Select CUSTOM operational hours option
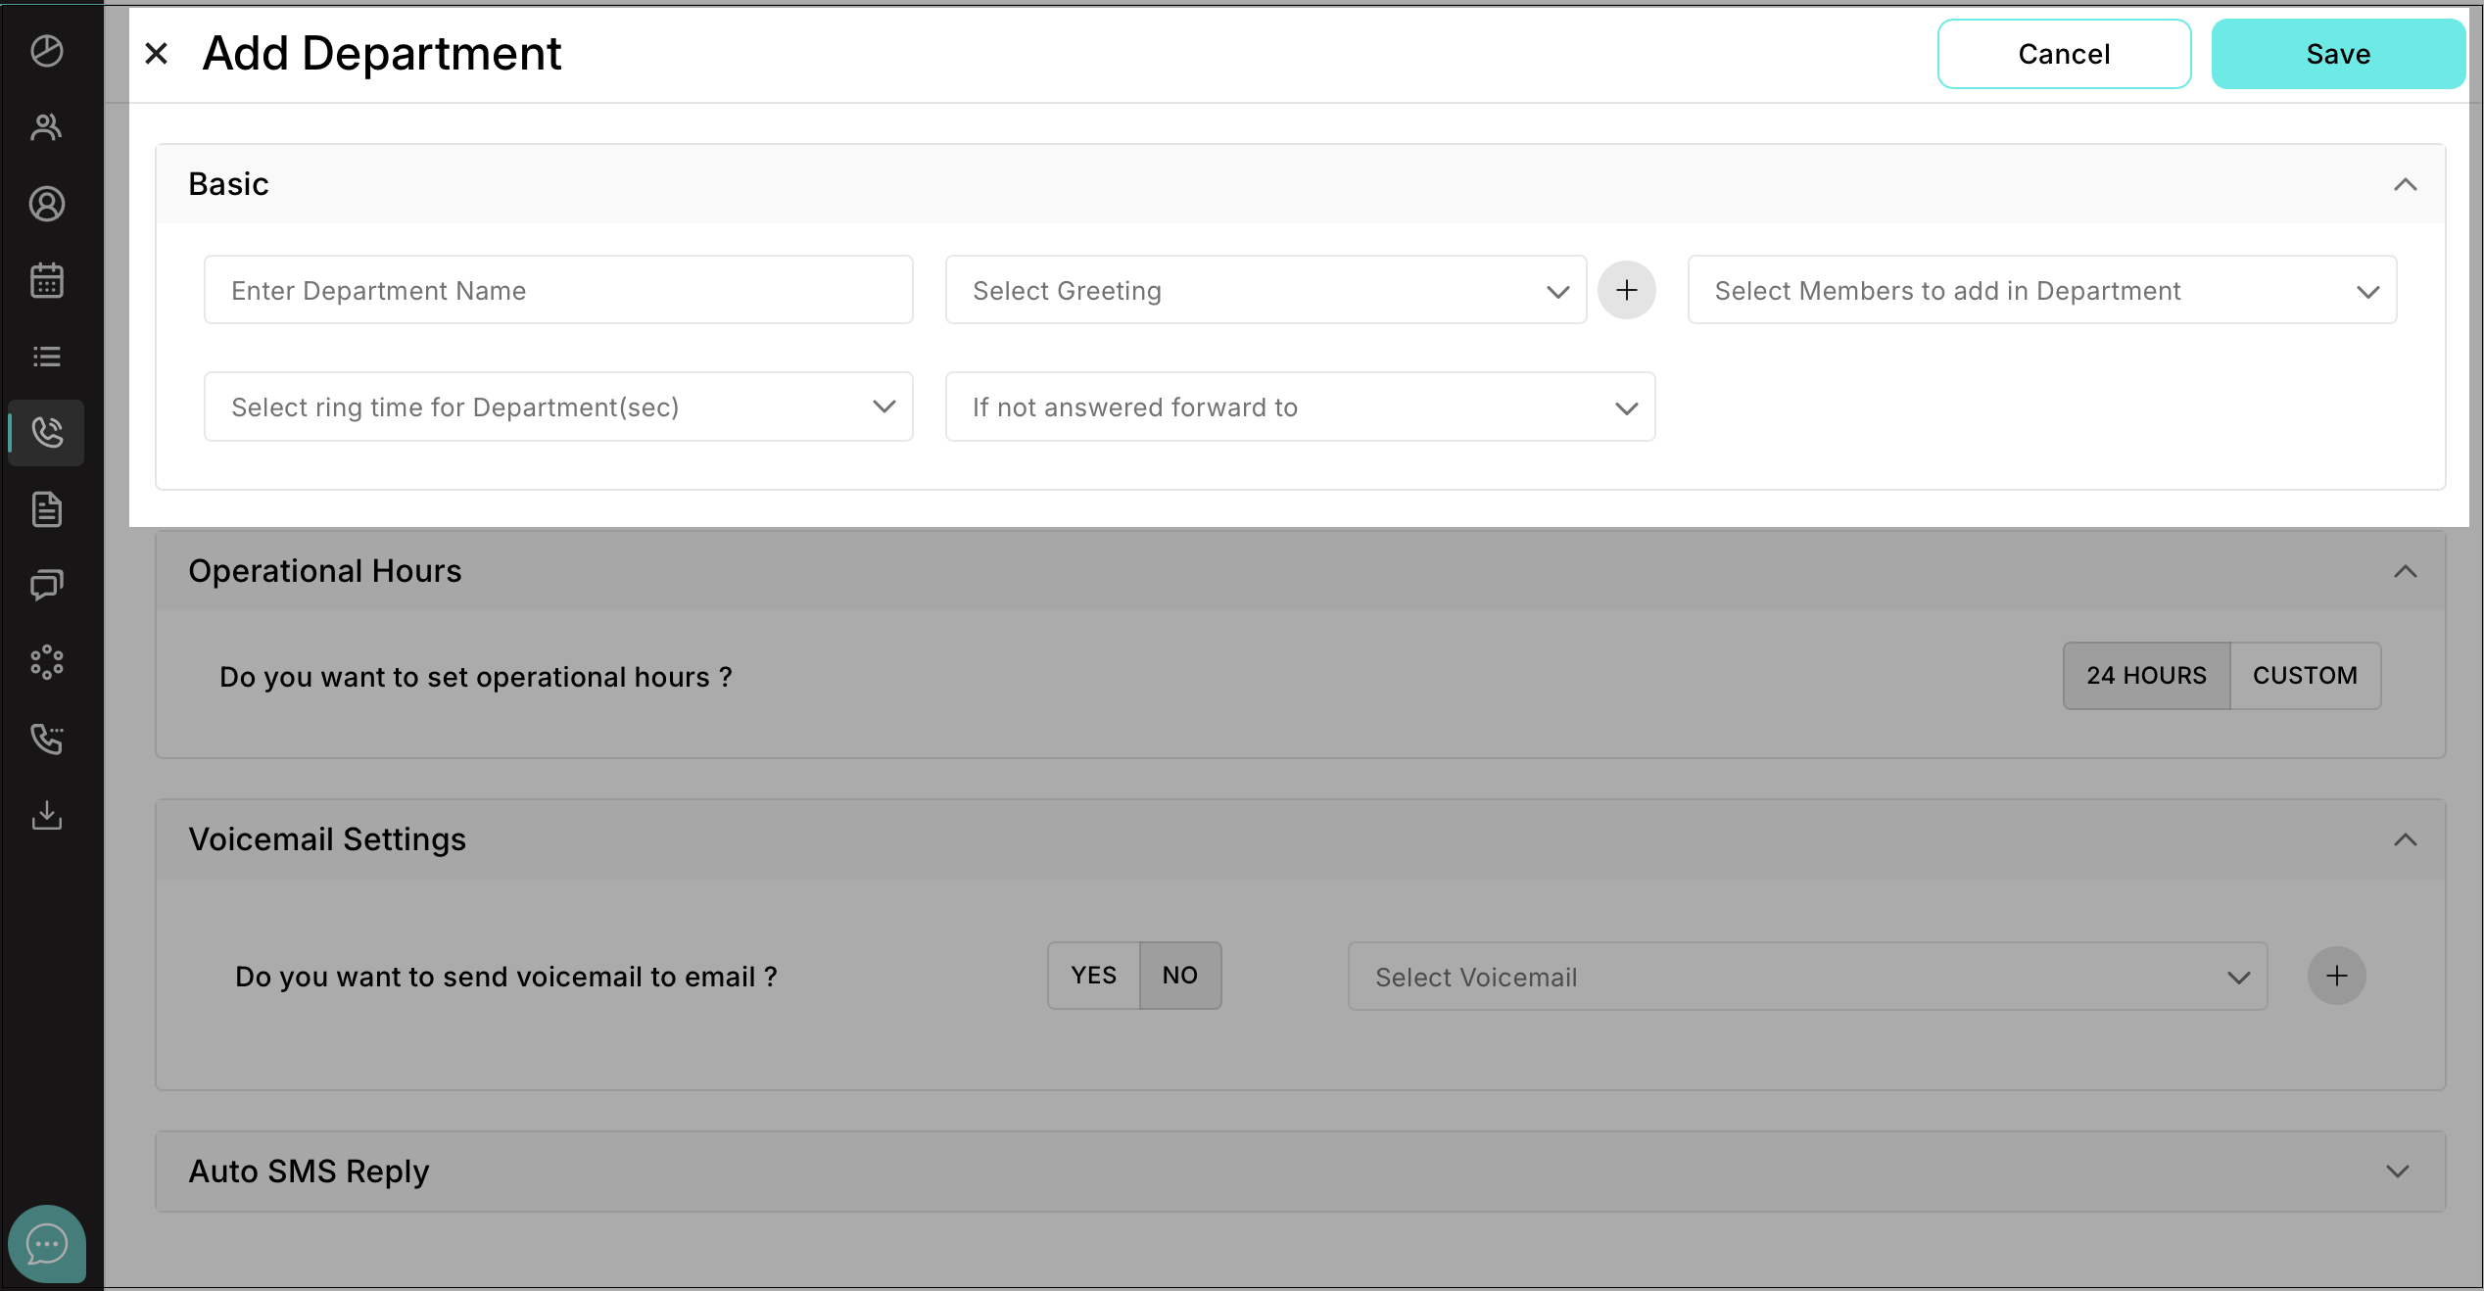The width and height of the screenshot is (2484, 1291). pos(2305,676)
